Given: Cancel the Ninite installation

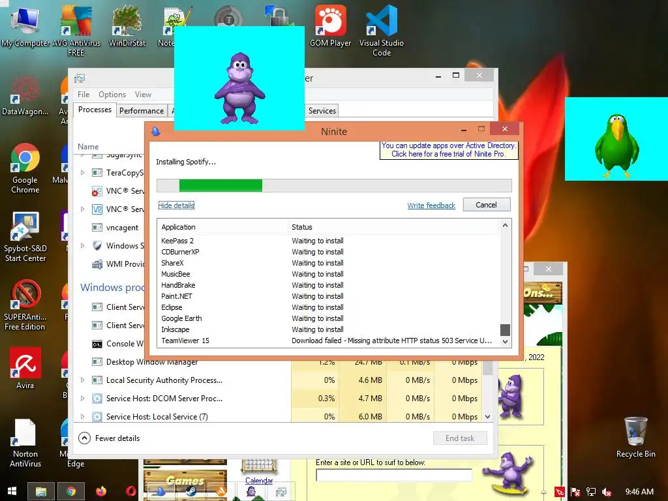Looking at the screenshot, I should click(x=486, y=205).
